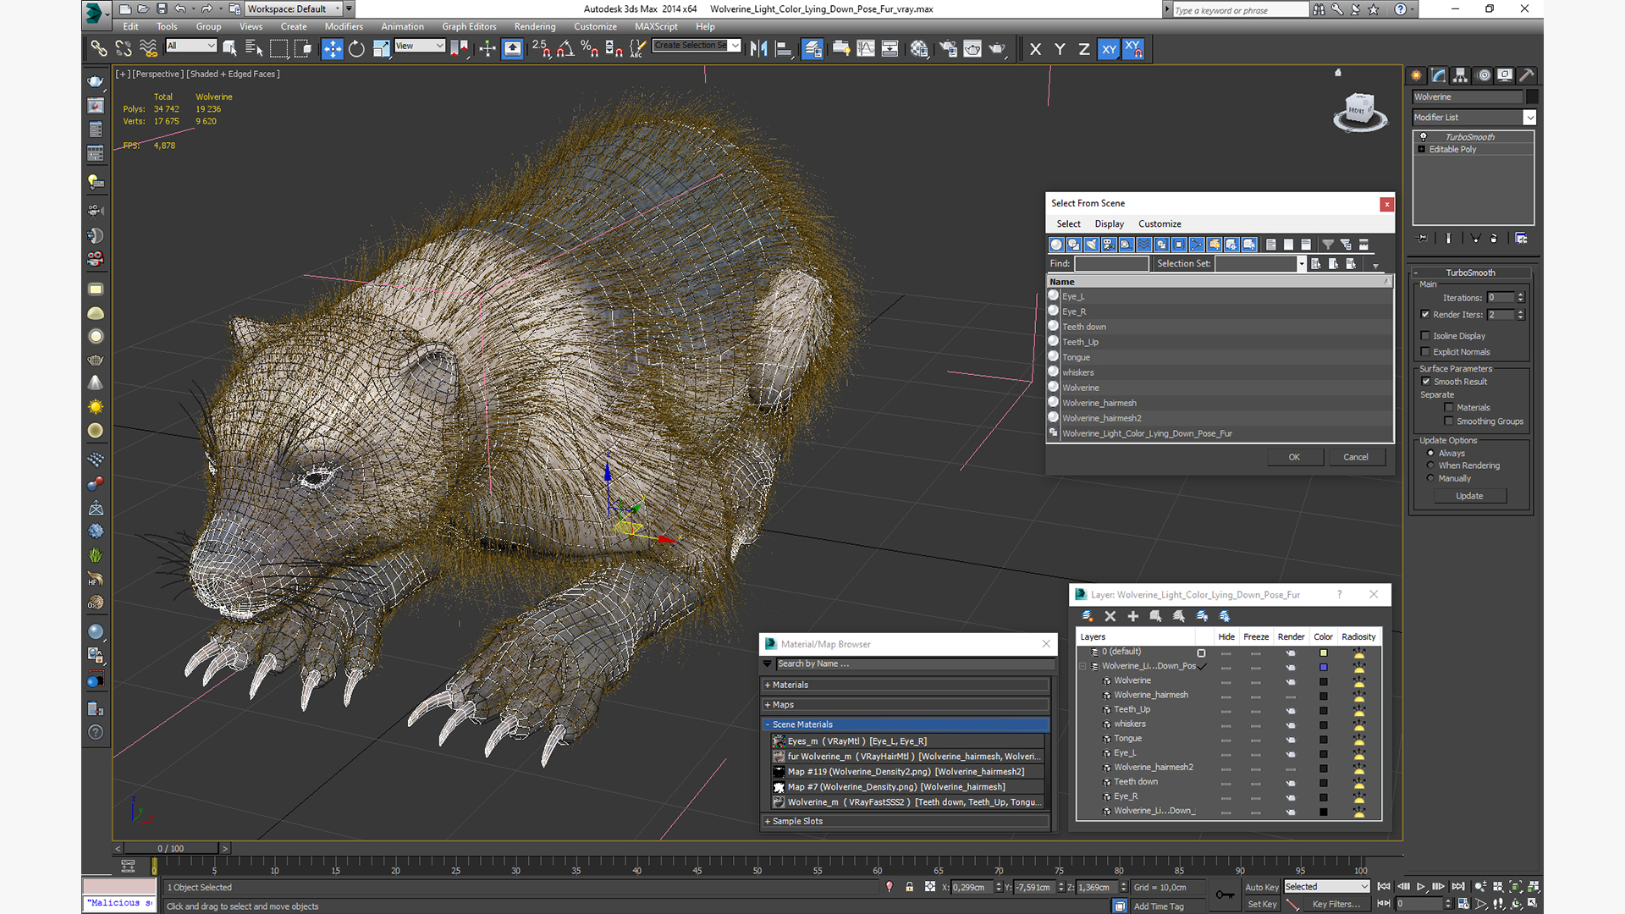Activate the Select and Move tool
Viewport: 1625px width, 914px height.
coord(333,49)
